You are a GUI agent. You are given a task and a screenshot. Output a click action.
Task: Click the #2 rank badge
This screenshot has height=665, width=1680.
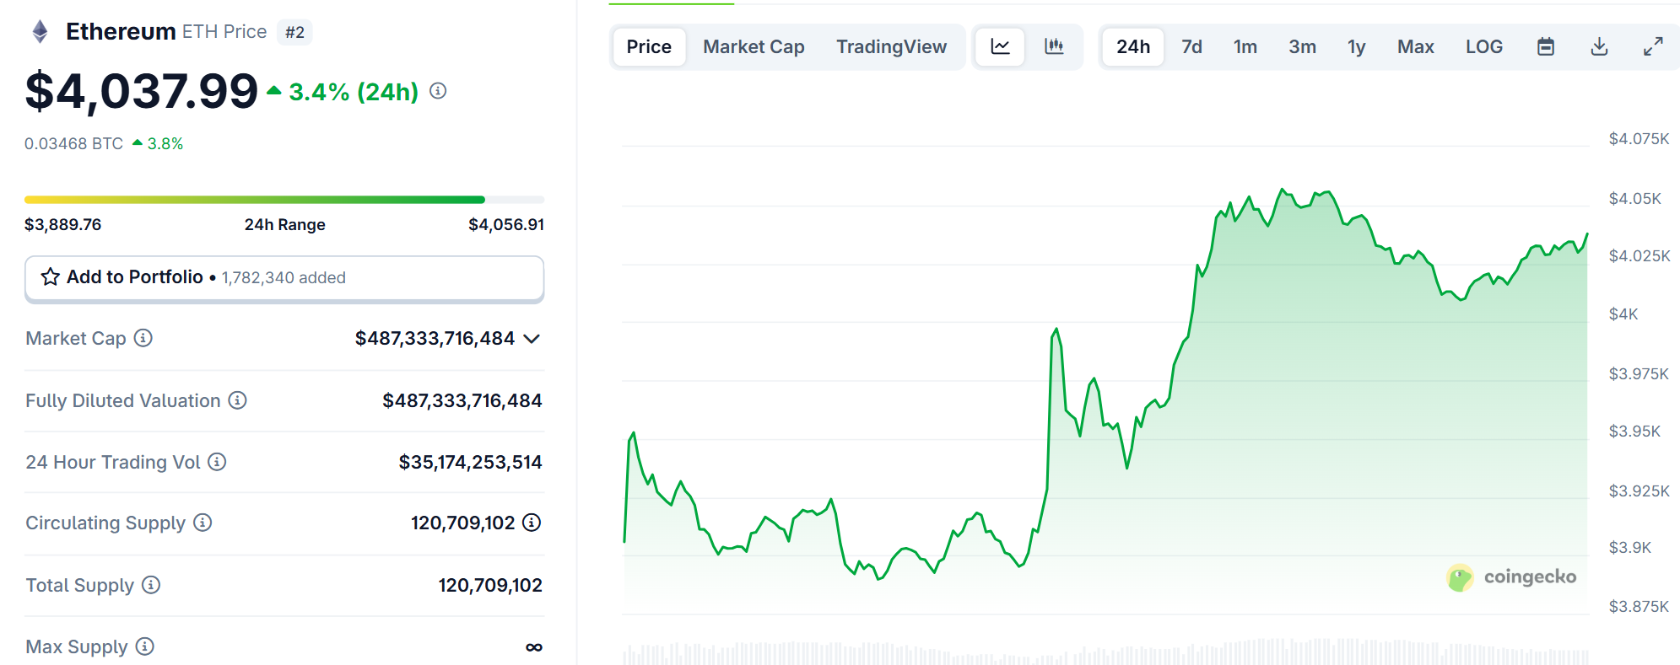tap(294, 32)
